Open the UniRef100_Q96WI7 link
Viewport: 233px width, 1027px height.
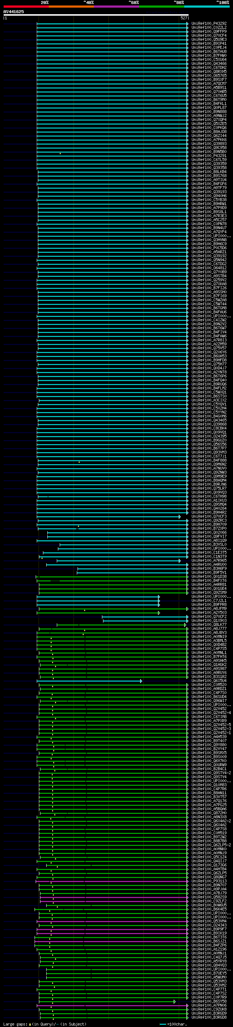tap(209, 701)
